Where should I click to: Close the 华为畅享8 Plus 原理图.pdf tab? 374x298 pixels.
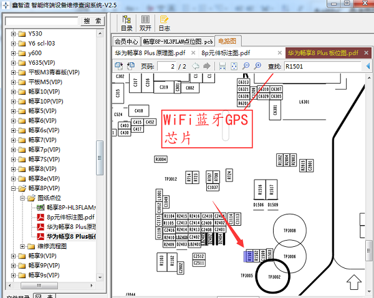[193, 53]
